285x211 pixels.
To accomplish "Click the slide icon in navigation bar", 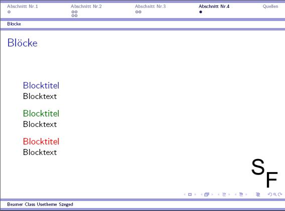I will pyautogui.click(x=190, y=194).
